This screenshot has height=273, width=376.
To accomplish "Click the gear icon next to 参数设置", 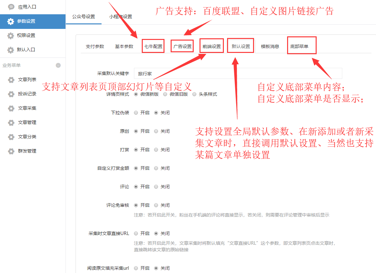I will click(11, 21).
